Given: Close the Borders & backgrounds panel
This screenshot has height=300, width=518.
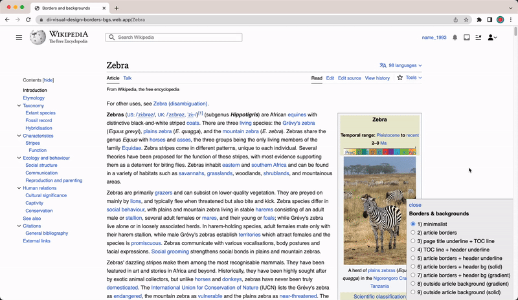Looking at the screenshot, I should [x=415, y=205].
